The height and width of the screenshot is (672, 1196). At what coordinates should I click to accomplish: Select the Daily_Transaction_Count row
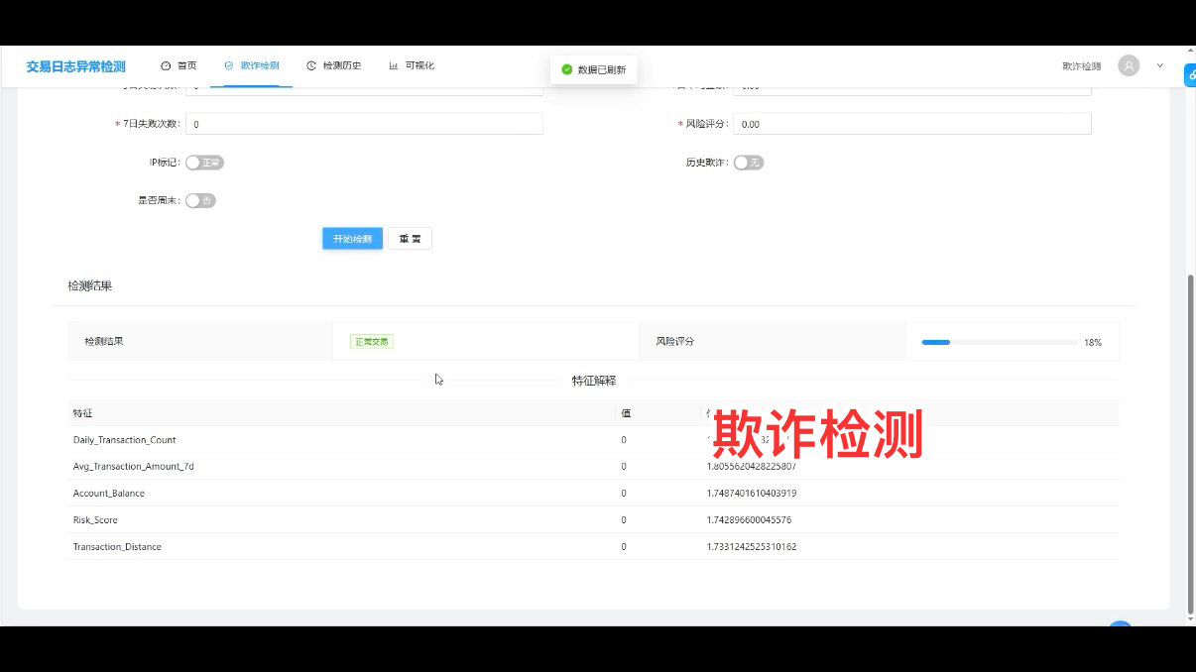(593, 439)
